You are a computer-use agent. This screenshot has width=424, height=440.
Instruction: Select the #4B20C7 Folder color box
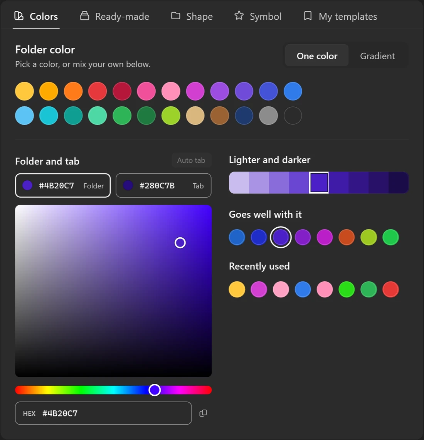tap(63, 185)
